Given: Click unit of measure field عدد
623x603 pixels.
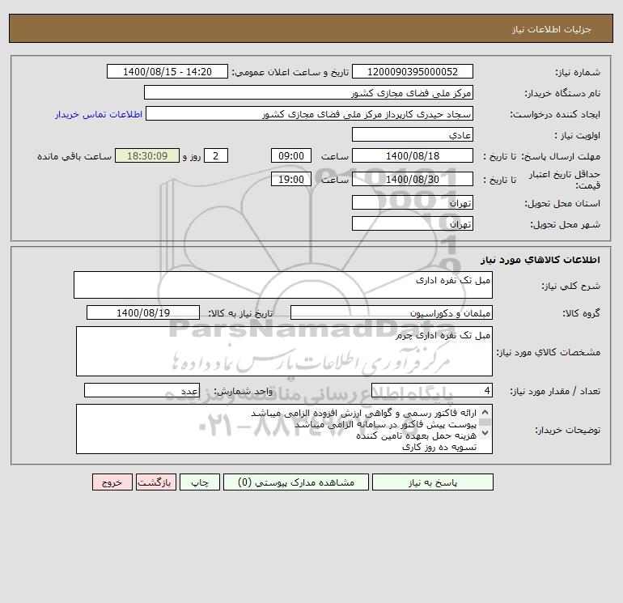Looking at the screenshot, I should 142,390.
